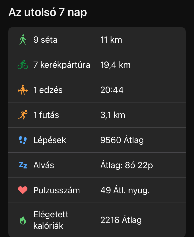
Task: Tap the orange weightlifting workout icon
Action: (x=23, y=90)
